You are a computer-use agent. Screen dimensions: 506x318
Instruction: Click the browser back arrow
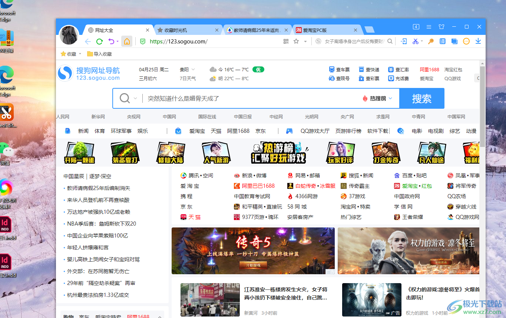coord(88,42)
